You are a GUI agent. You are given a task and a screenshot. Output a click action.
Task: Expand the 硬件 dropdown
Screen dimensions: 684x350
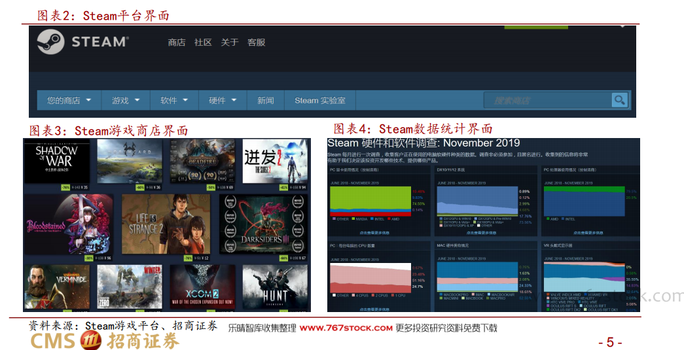tap(223, 100)
